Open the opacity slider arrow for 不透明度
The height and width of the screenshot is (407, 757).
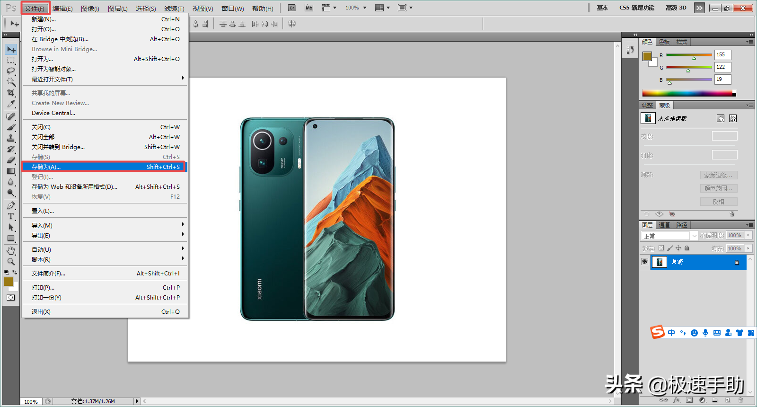click(x=748, y=235)
